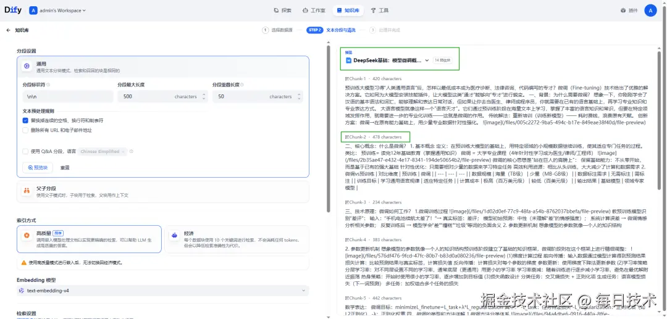Click the Chunk-1 420 characters label
This screenshot has height=319, width=667.
click(373, 79)
